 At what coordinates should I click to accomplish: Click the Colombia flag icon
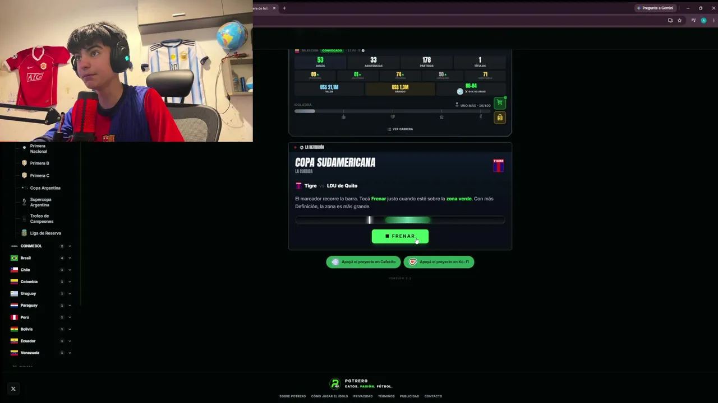pos(14,282)
